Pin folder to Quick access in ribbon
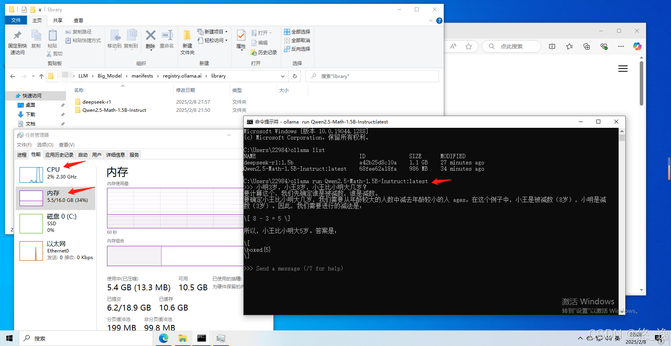 [x=17, y=42]
